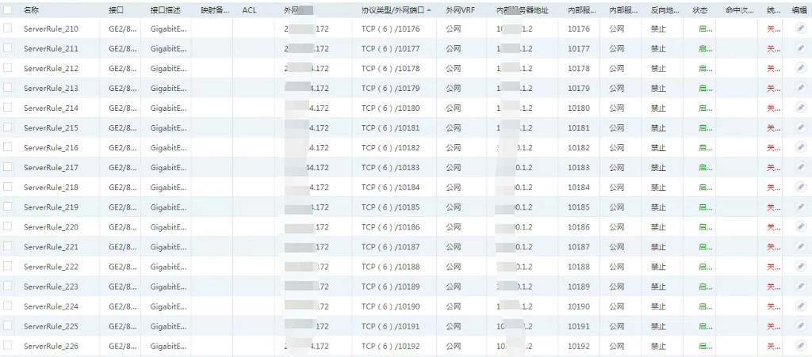This screenshot has width=812, height=357.
Task: Click the edit icon in the ServerRule_214 row
Action: [x=801, y=108]
